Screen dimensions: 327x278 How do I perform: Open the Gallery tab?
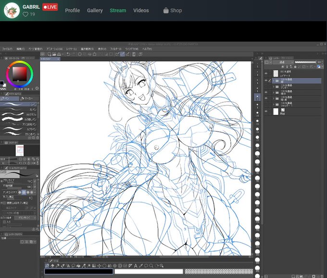[x=95, y=11]
